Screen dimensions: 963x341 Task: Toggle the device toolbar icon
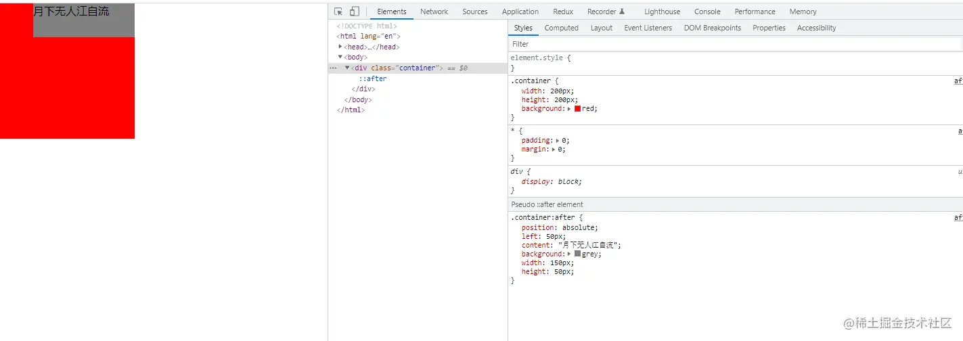[x=354, y=12]
